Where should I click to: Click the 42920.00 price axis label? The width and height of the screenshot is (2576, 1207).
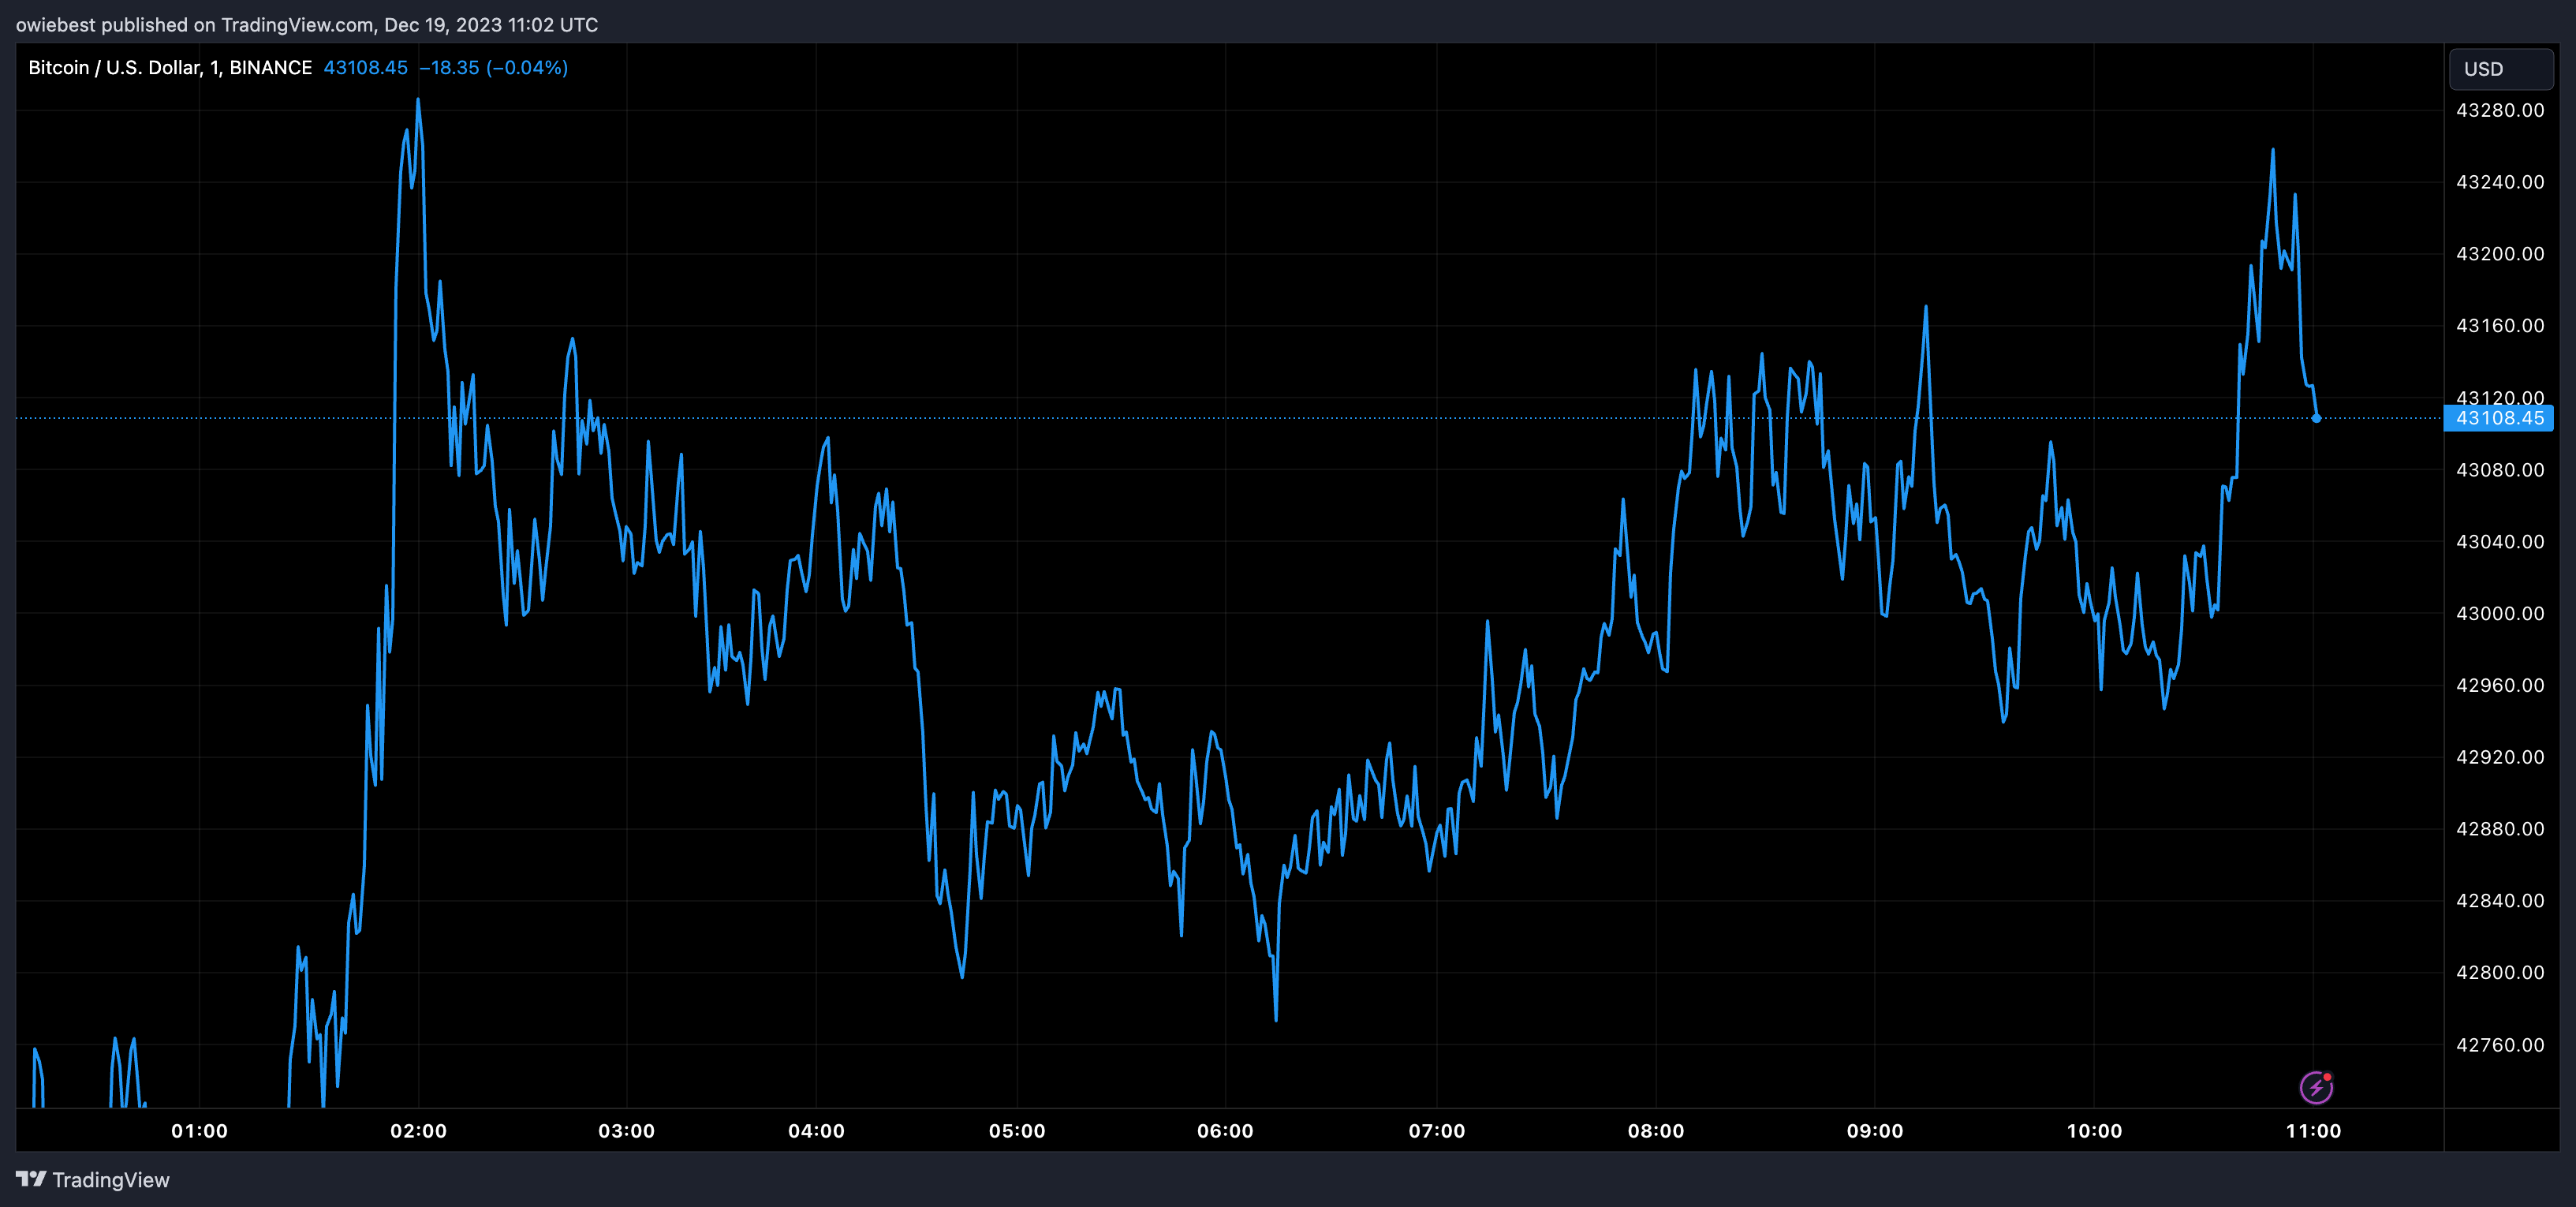pos(2500,757)
